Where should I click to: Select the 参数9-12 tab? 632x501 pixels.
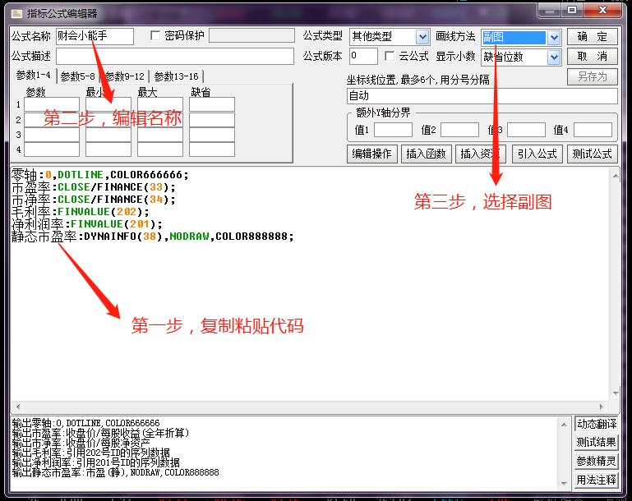[124, 76]
